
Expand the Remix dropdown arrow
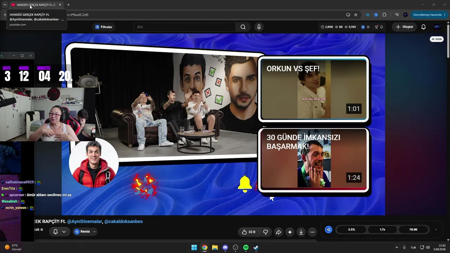tap(95, 232)
